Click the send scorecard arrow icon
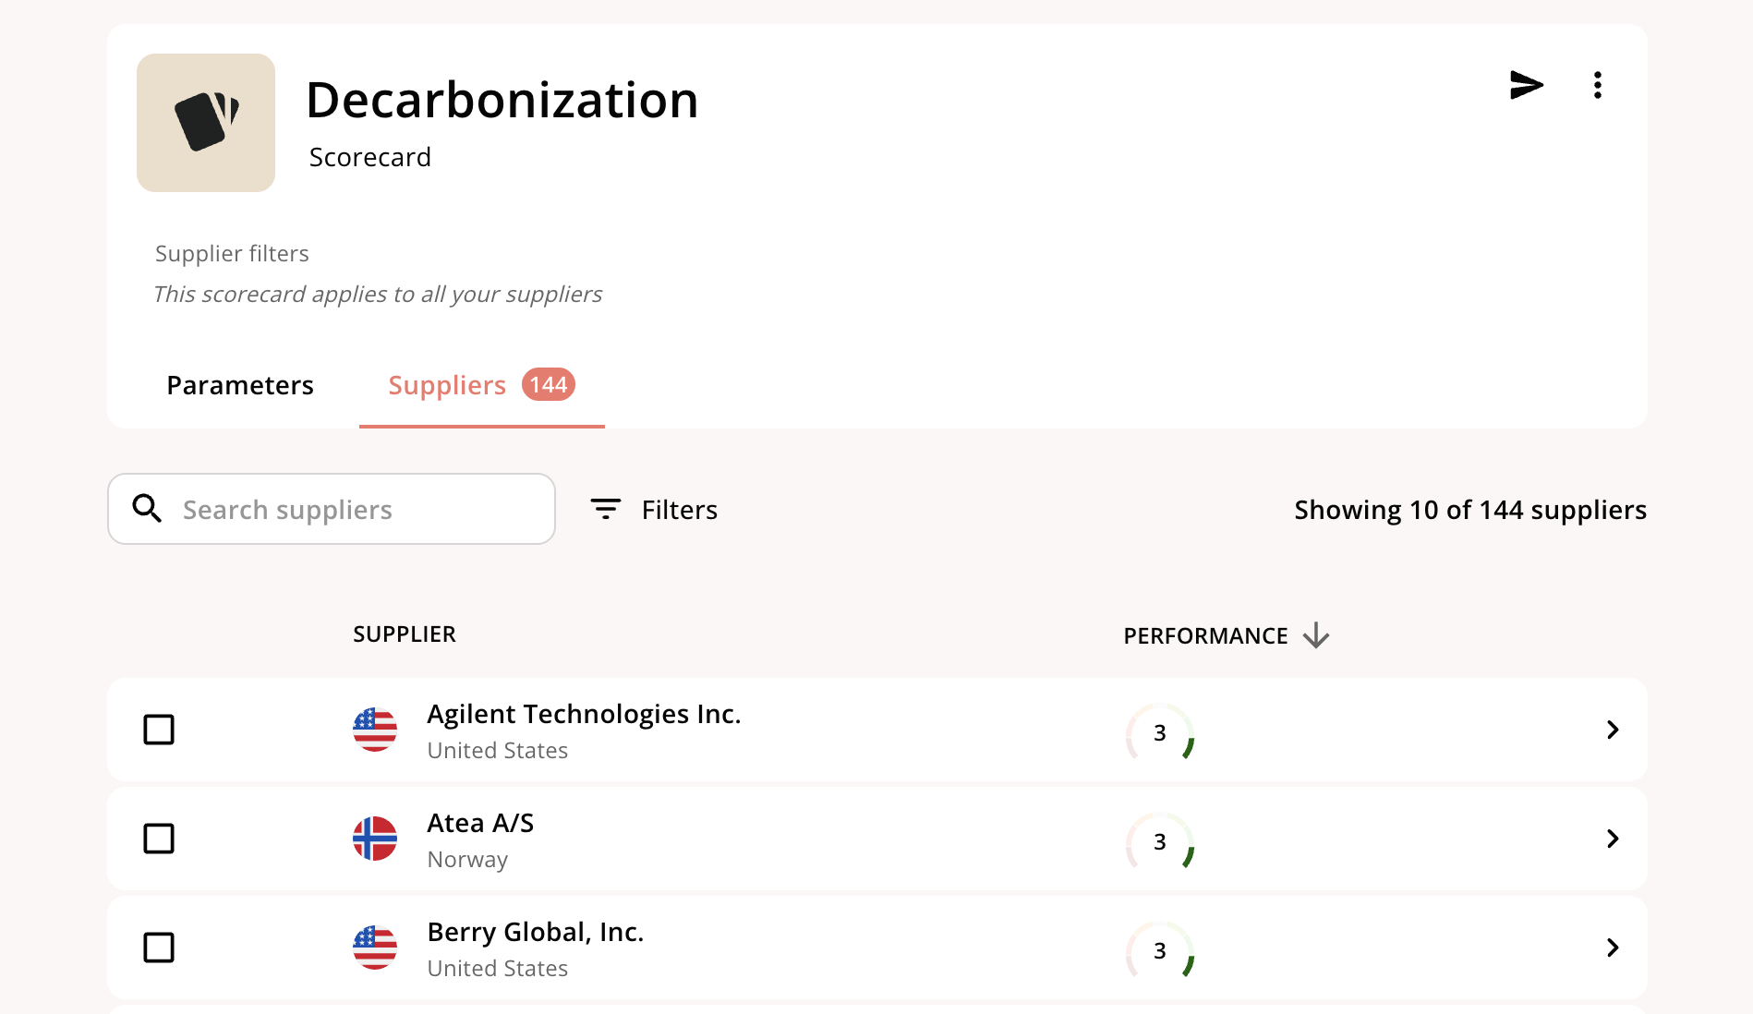1753x1014 pixels. 1526,85
